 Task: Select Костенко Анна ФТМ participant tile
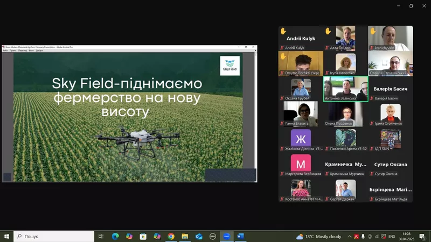click(301, 190)
